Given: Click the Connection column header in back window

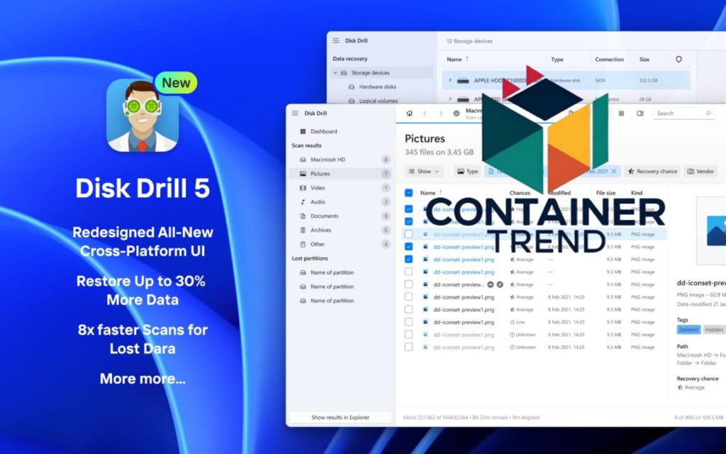Looking at the screenshot, I should coord(609,60).
